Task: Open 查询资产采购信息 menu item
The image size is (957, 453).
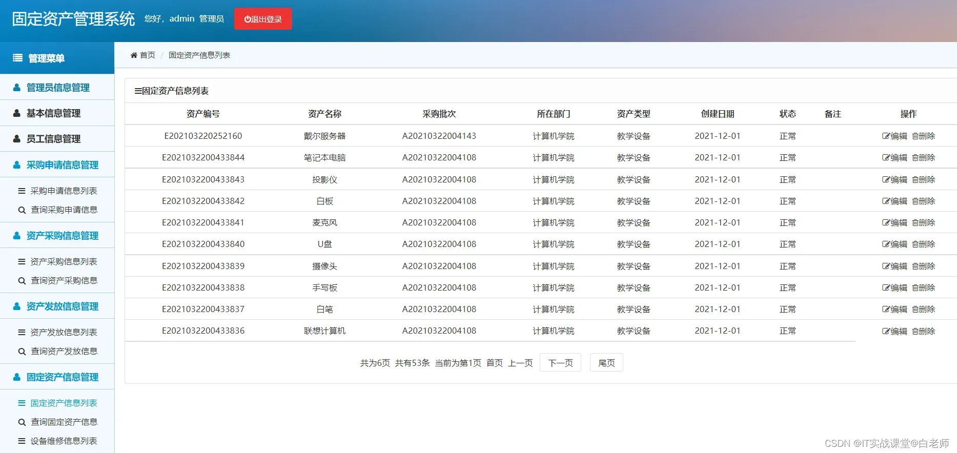Action: coord(64,280)
